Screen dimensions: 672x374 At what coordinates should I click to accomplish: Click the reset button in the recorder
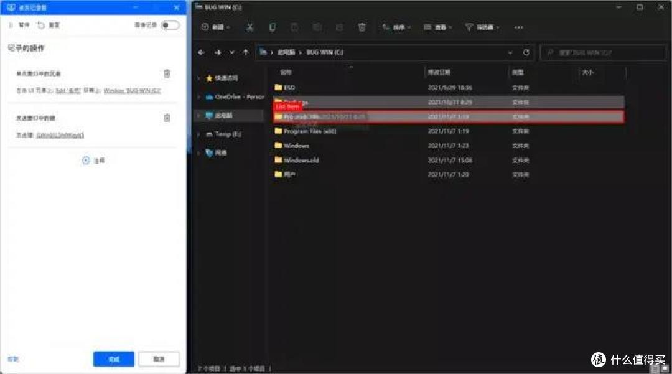pyautogui.click(x=49, y=26)
